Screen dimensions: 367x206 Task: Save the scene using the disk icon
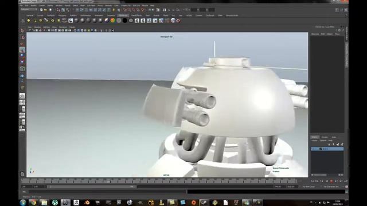tap(50, 10)
